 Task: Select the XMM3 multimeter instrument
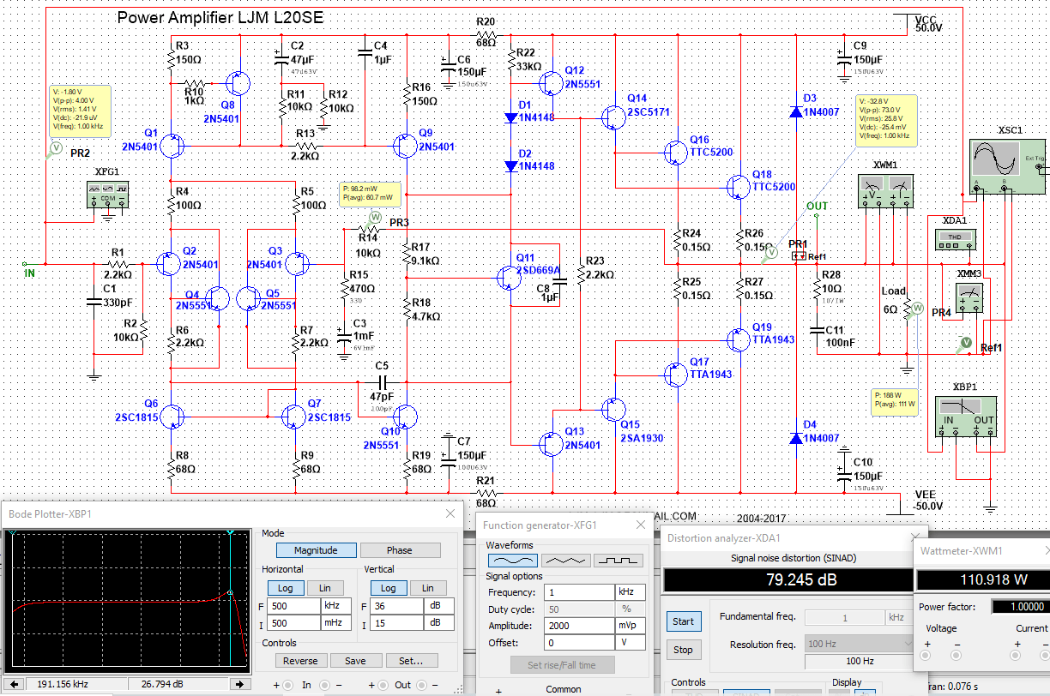[970, 297]
